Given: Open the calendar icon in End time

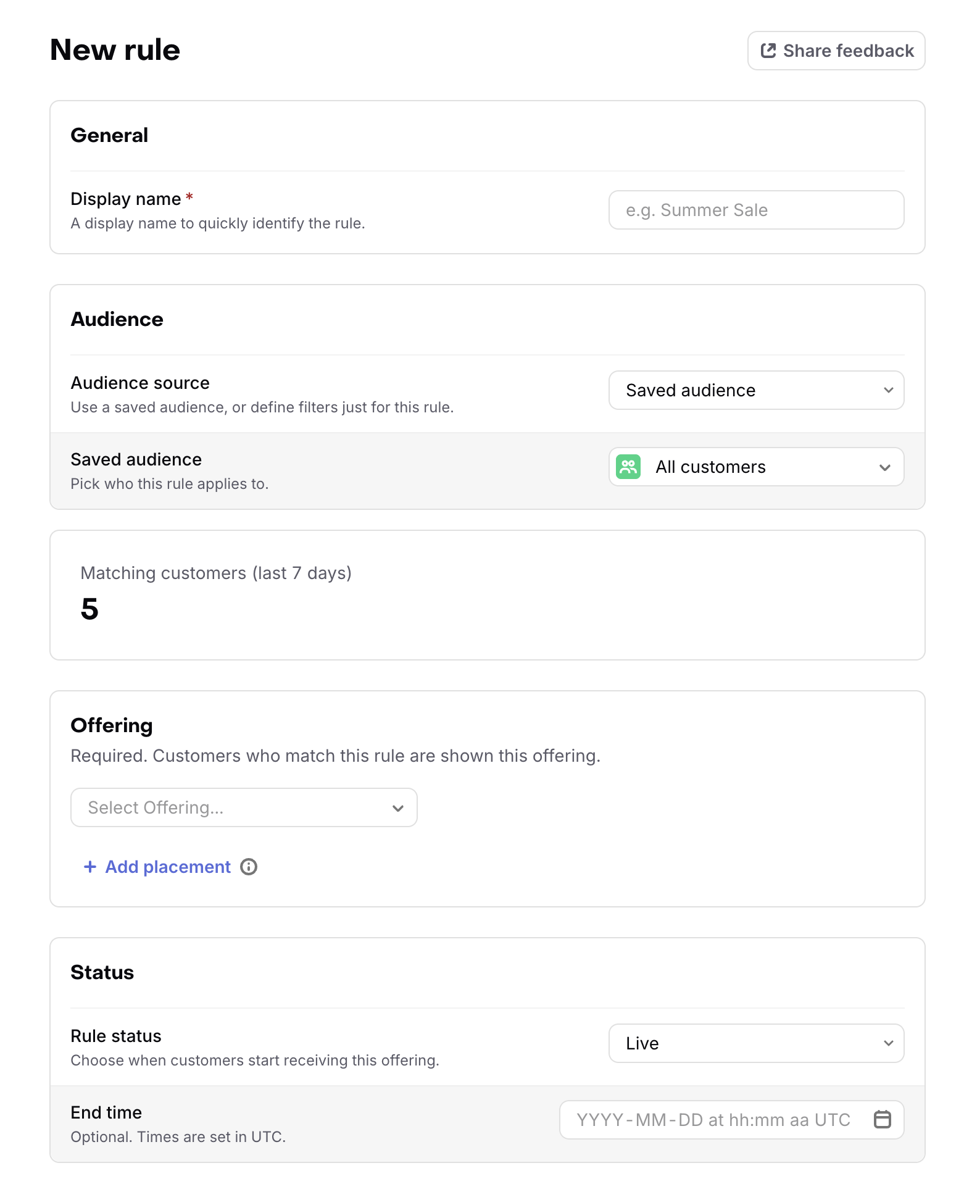Looking at the screenshot, I should pyautogui.click(x=883, y=1119).
